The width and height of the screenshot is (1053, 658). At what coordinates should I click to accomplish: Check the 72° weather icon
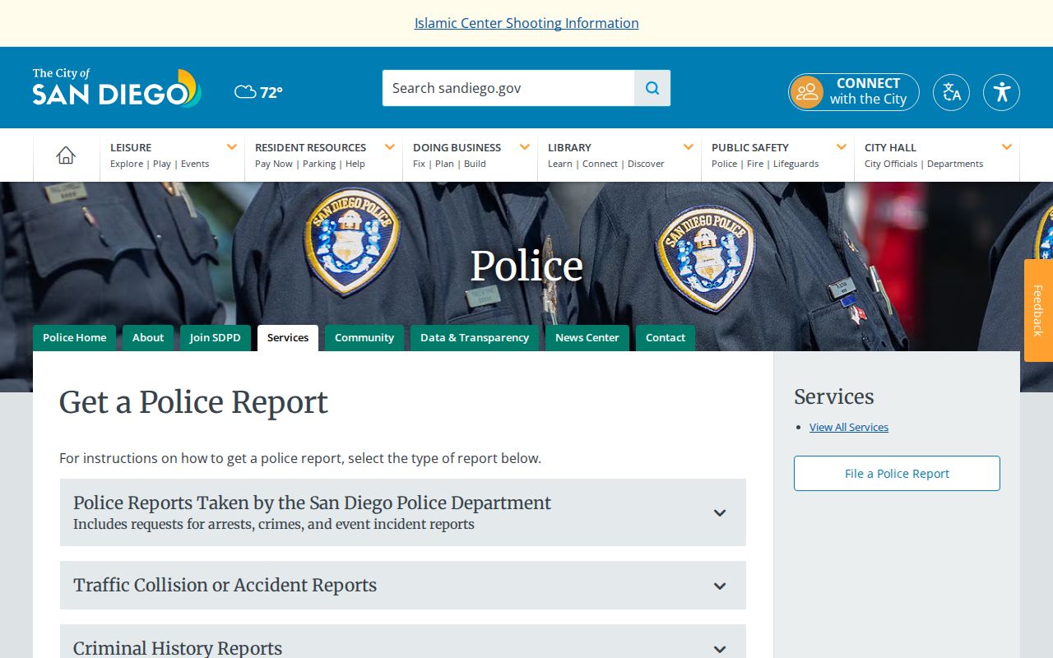point(245,92)
